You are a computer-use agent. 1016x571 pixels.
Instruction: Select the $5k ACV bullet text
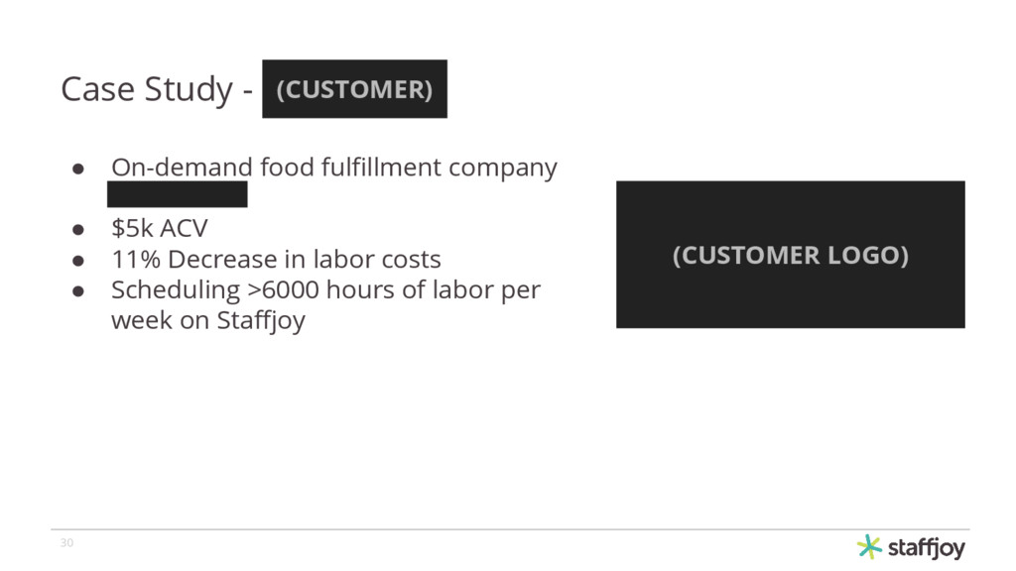(160, 228)
